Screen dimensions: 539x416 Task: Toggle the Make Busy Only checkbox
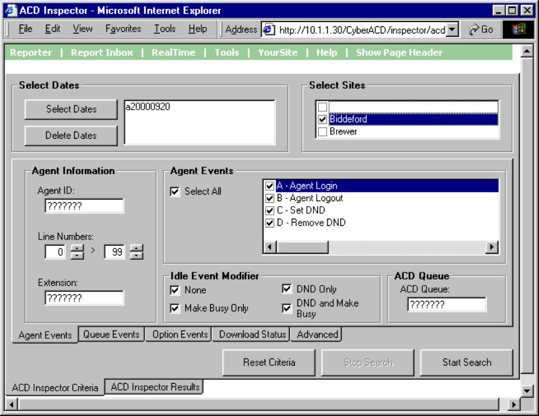175,308
